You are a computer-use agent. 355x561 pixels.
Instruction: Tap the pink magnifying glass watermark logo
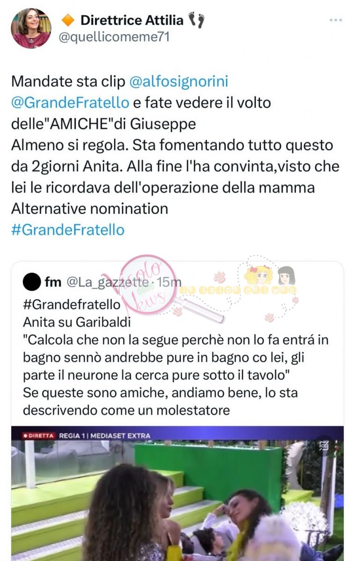[154, 286]
